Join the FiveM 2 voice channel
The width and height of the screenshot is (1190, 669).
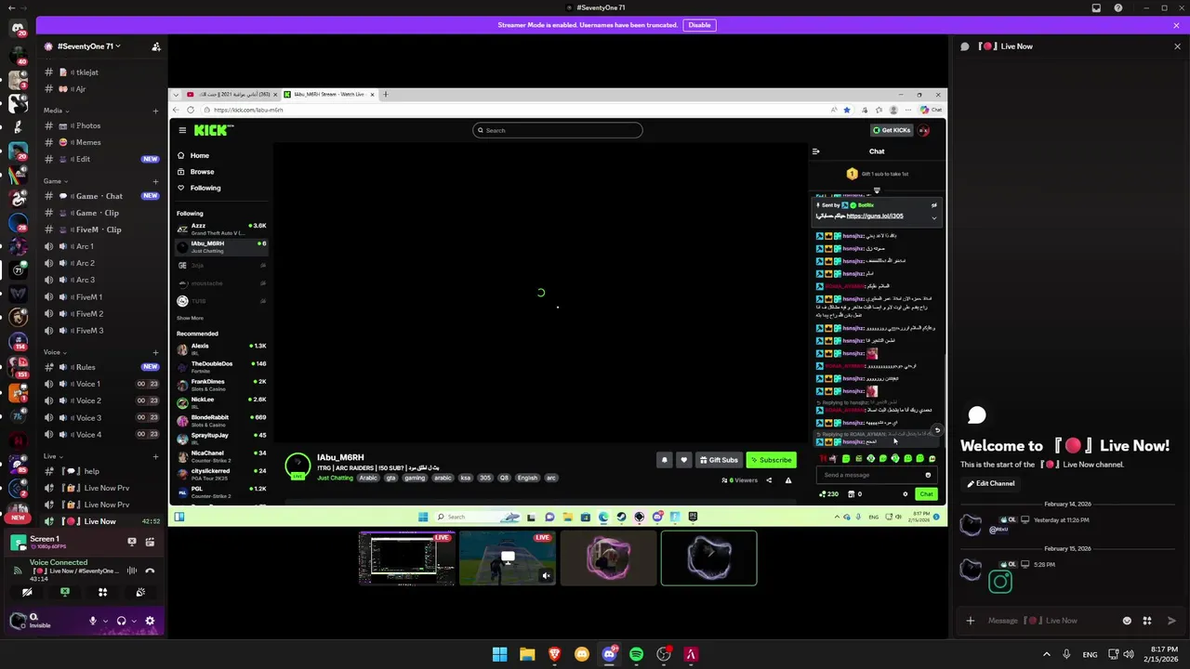click(x=100, y=314)
